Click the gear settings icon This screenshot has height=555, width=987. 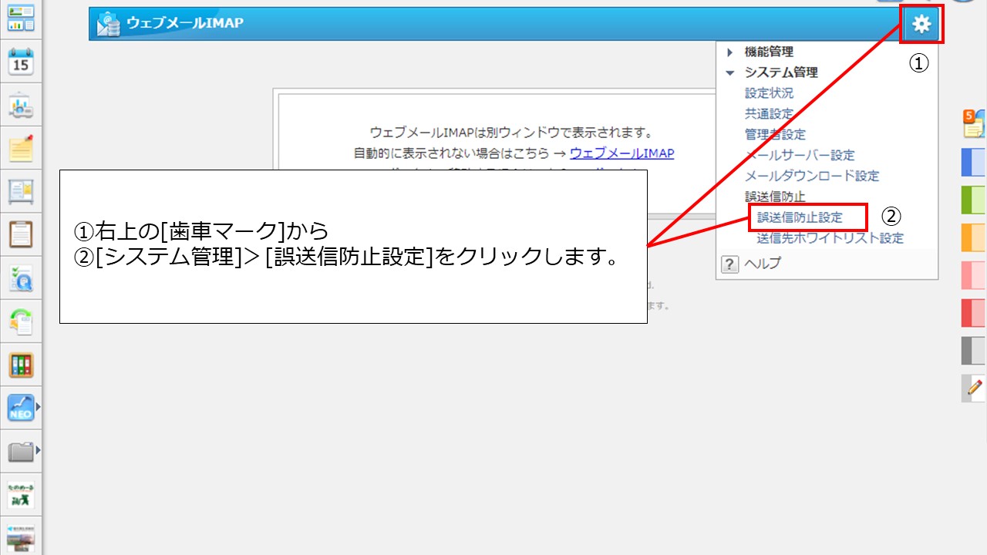coord(921,25)
